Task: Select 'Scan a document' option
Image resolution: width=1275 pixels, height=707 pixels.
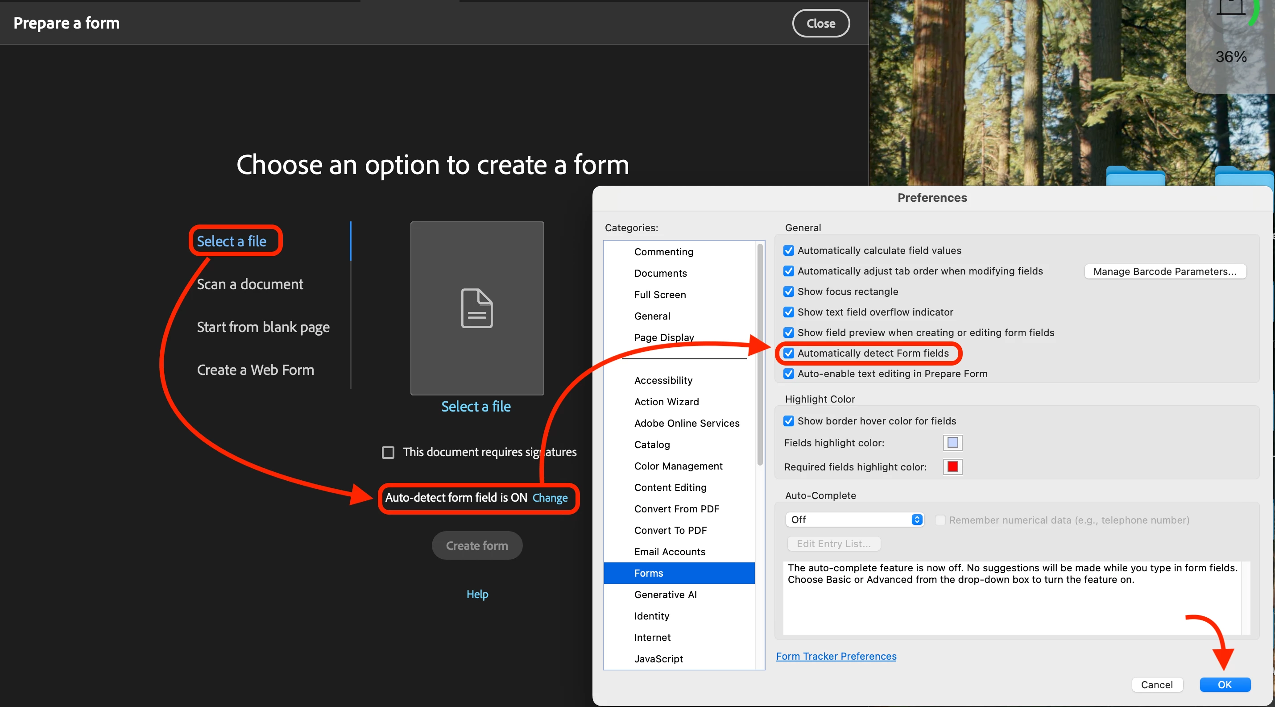Action: [250, 284]
